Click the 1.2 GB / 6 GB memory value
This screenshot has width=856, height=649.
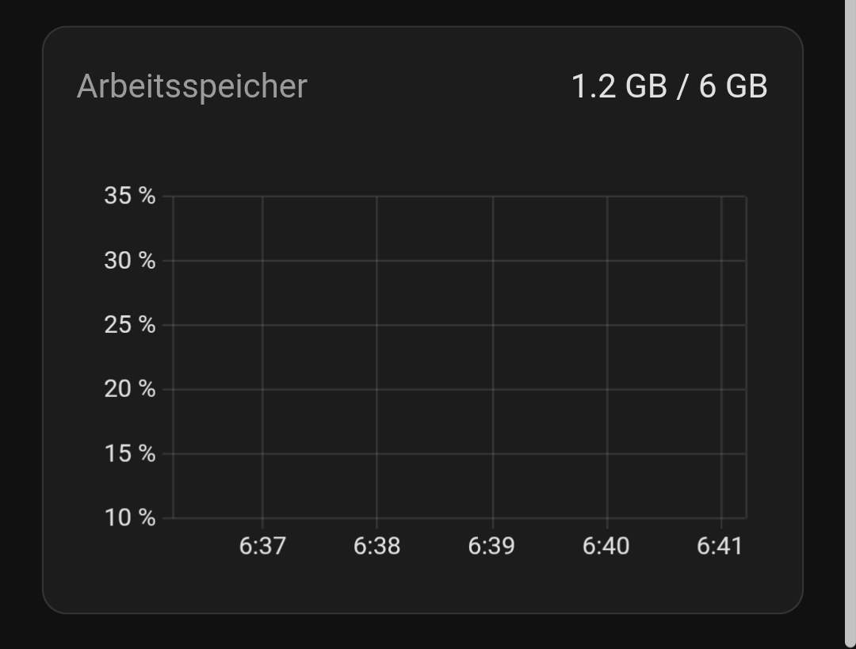coord(669,87)
